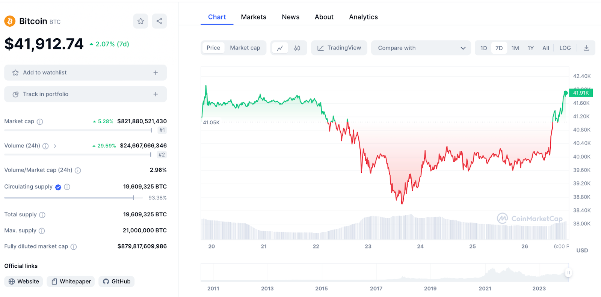Switch to candlestick chart icon
The width and height of the screenshot is (601, 297).
point(297,48)
